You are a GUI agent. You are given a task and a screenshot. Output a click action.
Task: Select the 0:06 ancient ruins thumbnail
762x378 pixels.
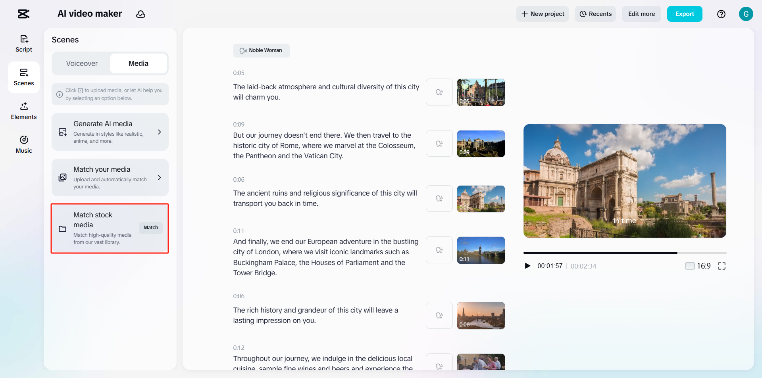click(x=481, y=199)
